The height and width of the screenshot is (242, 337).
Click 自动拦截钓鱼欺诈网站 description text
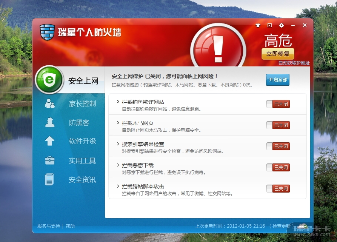pos(162,109)
